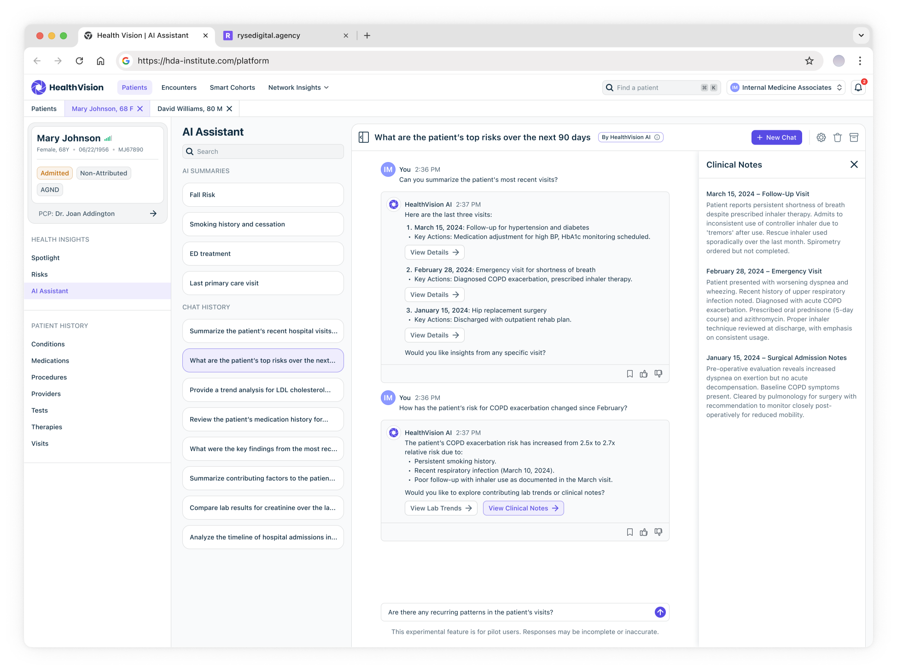Delete chat with trash icon
The height and width of the screenshot is (671, 897).
pyautogui.click(x=837, y=137)
